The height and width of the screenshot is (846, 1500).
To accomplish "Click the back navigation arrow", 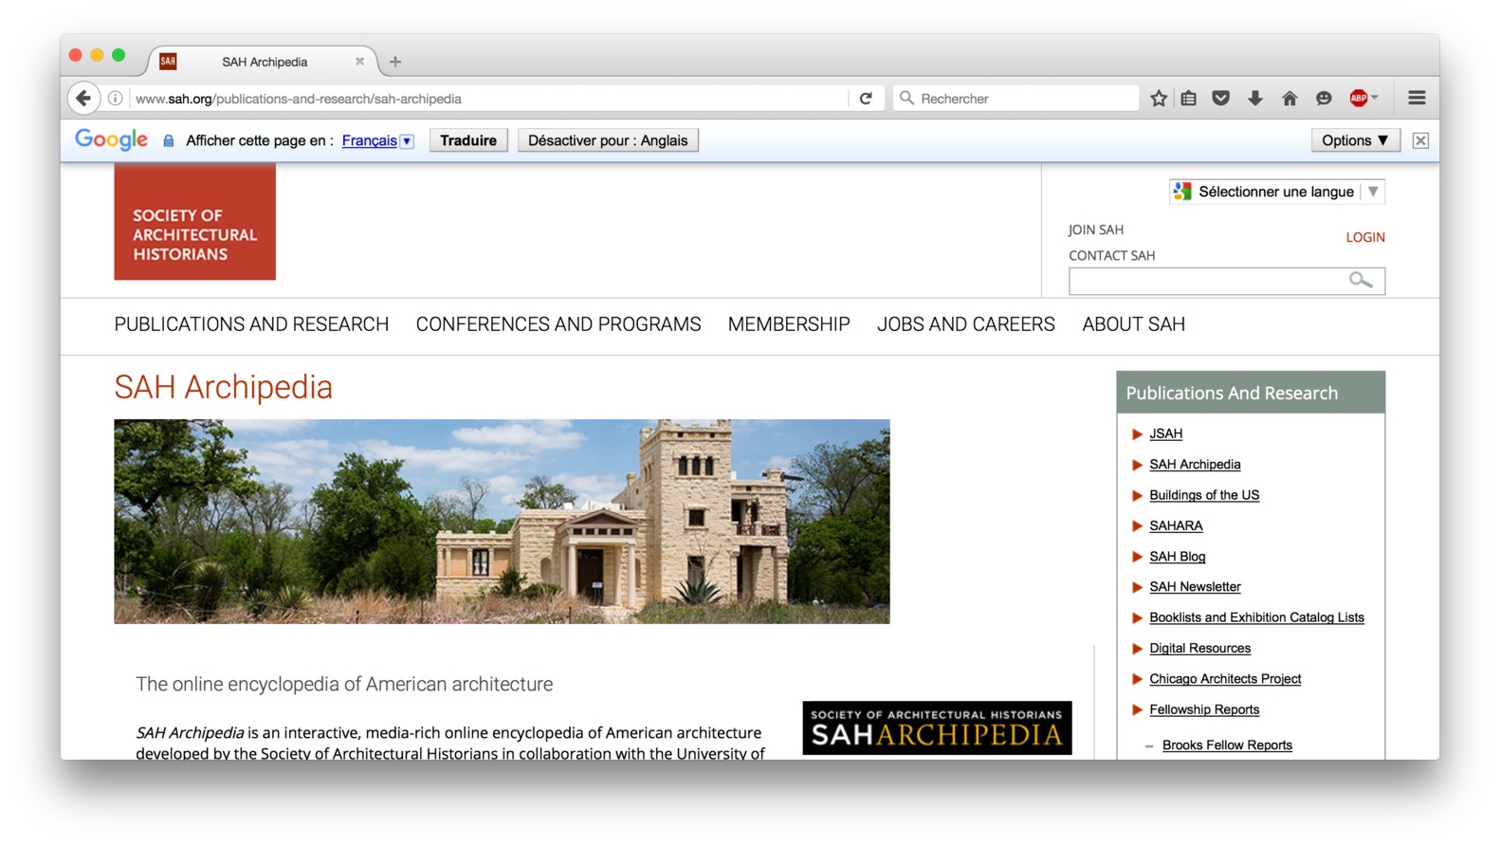I will pos(83,98).
